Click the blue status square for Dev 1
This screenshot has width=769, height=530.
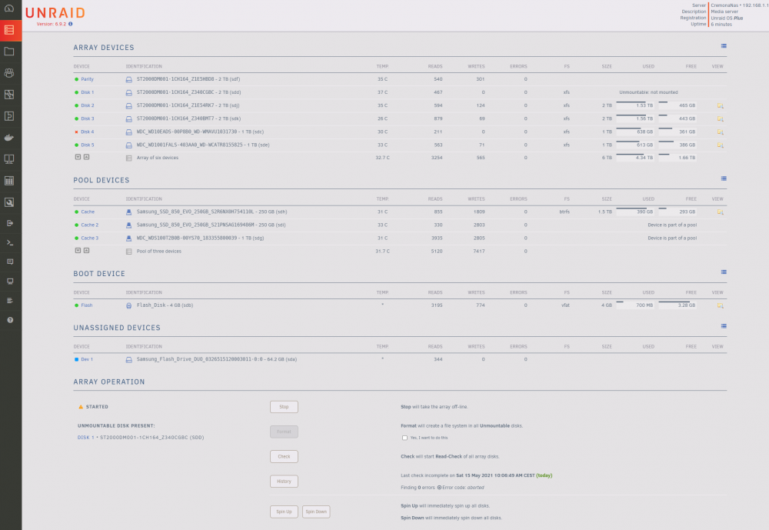click(x=76, y=359)
